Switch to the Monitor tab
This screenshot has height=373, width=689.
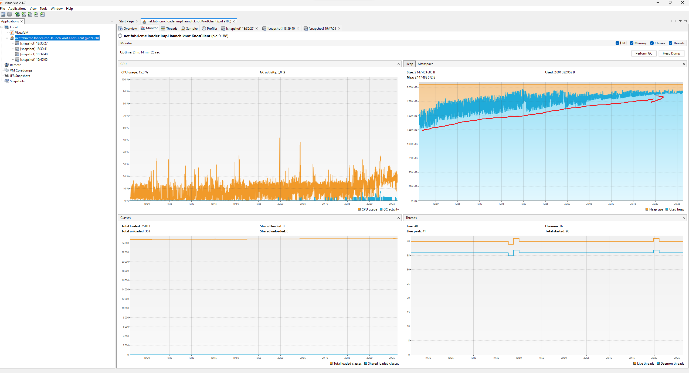(149, 28)
